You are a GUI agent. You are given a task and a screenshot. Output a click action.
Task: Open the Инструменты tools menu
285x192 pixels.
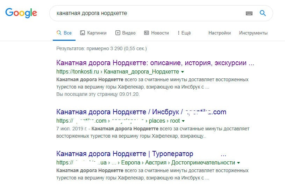253,33
